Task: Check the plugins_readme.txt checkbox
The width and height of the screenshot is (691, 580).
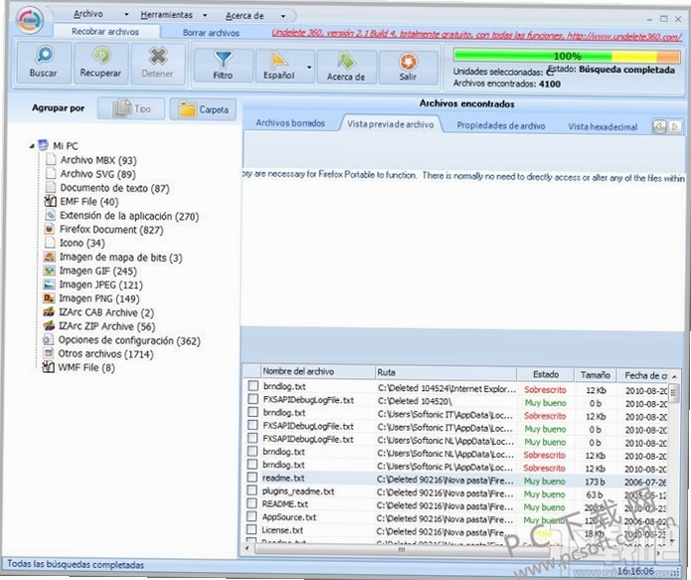Action: click(x=253, y=490)
